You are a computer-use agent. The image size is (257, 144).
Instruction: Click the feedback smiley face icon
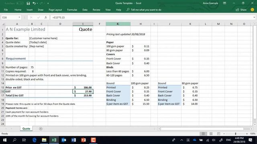253,10
